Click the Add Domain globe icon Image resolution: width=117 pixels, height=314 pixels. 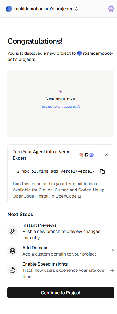12,251
